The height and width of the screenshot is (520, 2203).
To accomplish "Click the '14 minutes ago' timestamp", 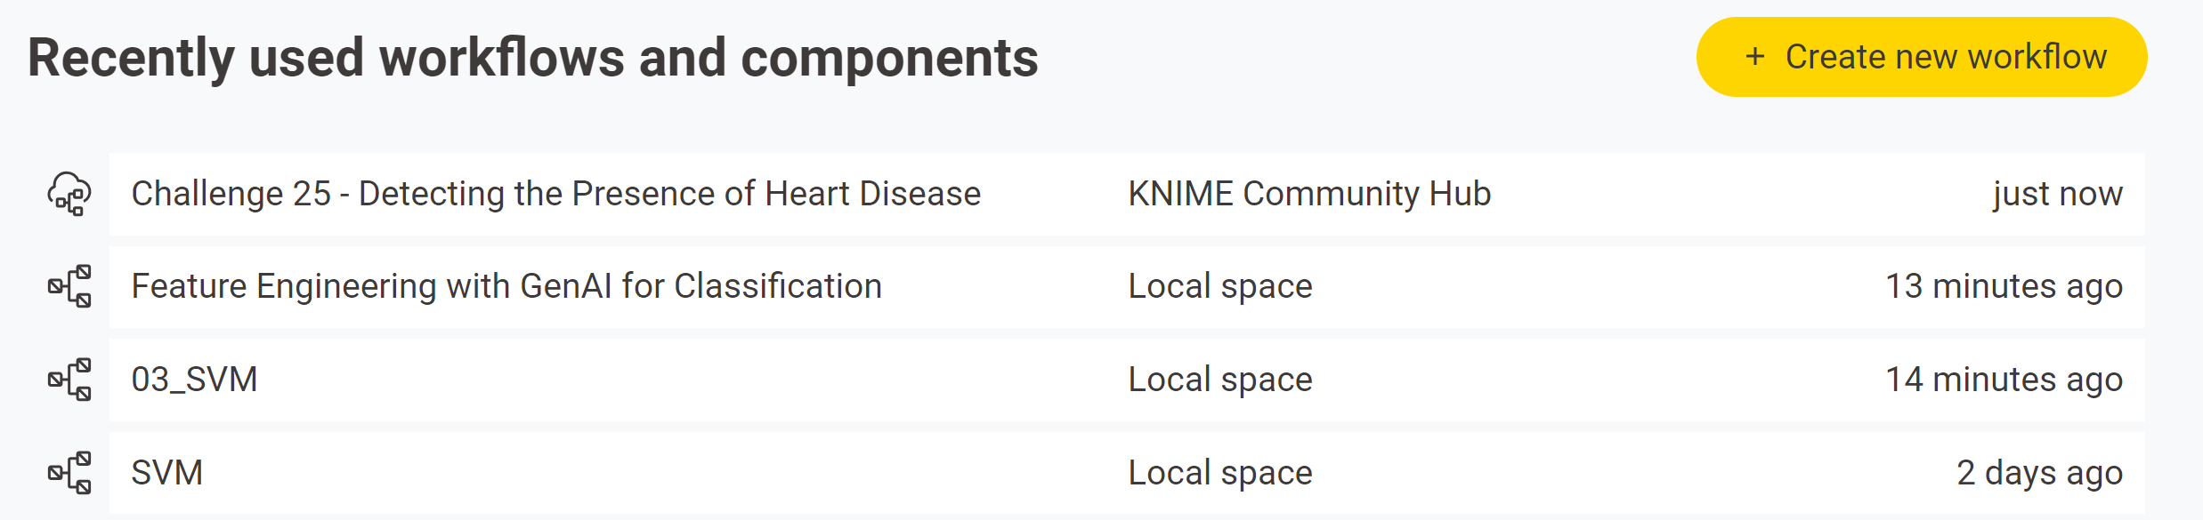I will 2005,380.
